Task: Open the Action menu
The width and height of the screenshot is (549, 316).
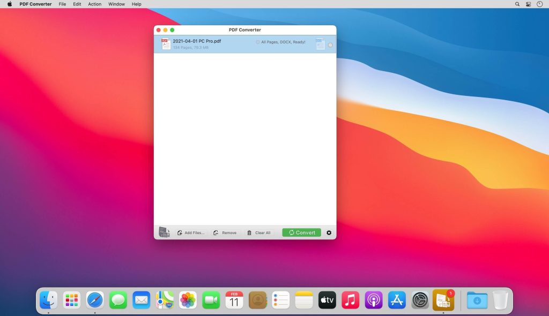Action: [94, 4]
